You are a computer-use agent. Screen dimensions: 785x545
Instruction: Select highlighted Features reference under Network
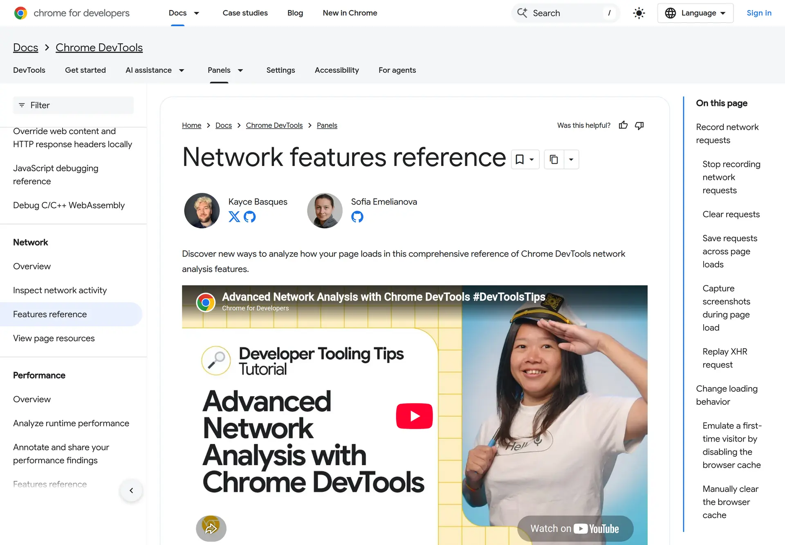[71, 314]
